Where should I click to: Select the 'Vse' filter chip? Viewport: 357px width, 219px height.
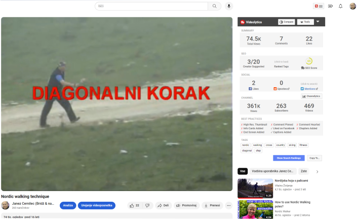(x=243, y=171)
